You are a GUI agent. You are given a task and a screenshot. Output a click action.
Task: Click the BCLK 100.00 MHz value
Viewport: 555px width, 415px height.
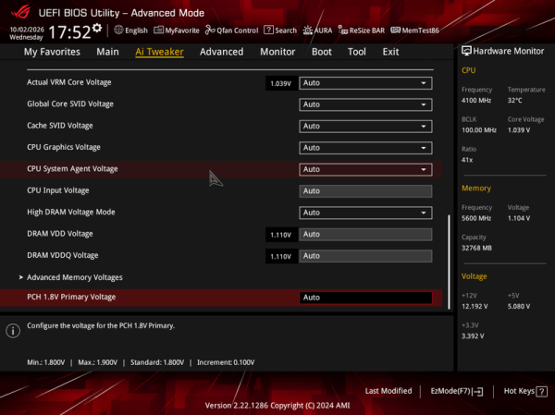coord(479,130)
